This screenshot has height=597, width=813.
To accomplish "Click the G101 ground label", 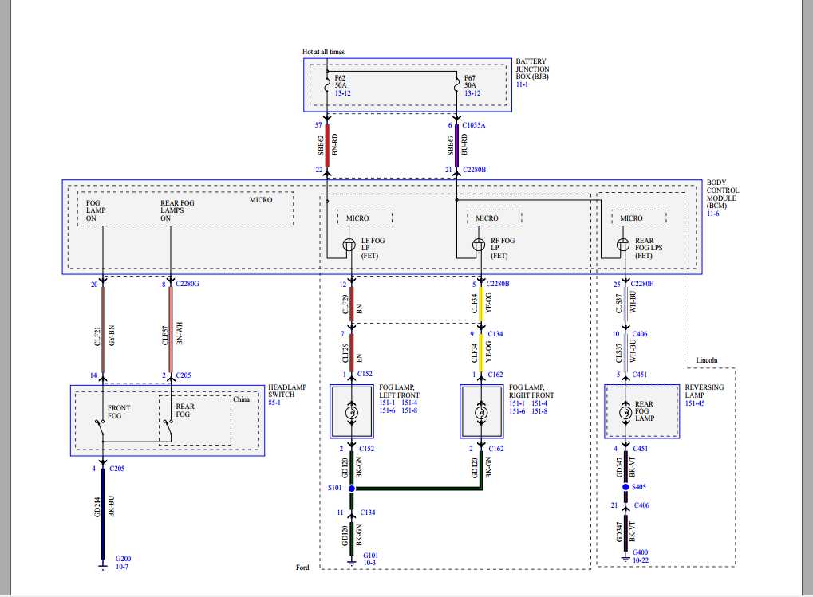I will click(371, 556).
